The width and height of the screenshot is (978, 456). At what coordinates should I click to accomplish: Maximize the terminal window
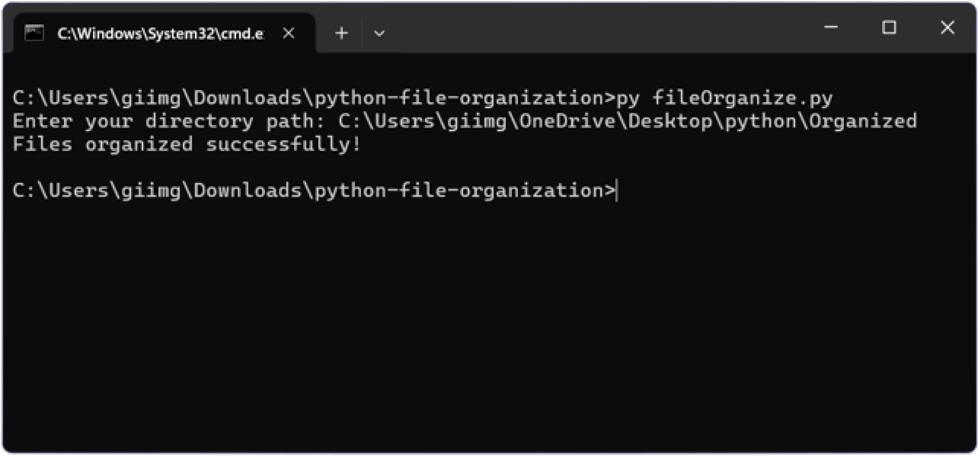click(889, 27)
